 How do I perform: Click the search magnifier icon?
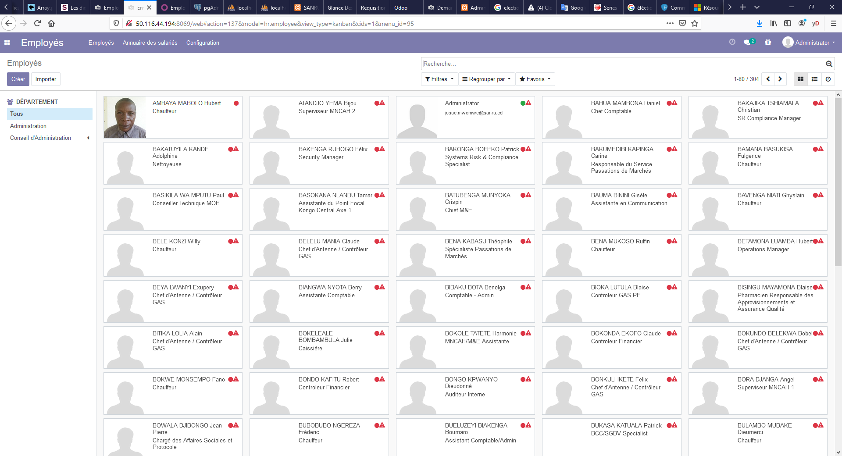829,64
